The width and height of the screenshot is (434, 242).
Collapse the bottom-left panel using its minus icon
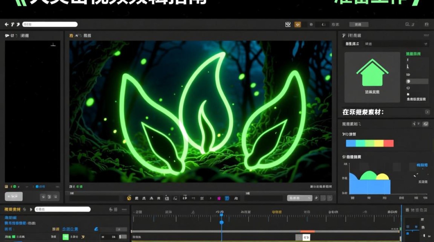[124, 209]
